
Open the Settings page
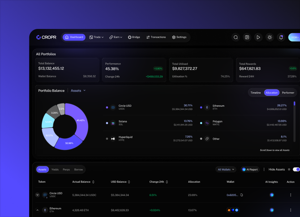179,37
